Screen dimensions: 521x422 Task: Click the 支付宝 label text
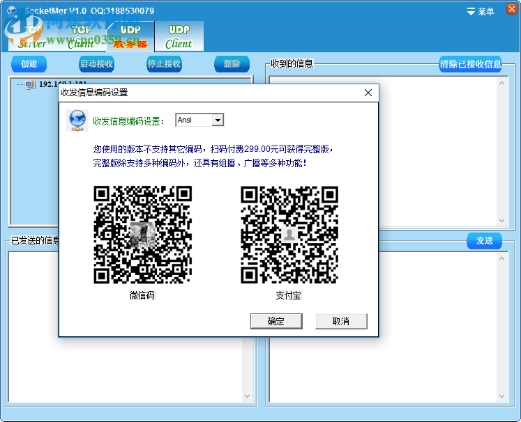(289, 295)
